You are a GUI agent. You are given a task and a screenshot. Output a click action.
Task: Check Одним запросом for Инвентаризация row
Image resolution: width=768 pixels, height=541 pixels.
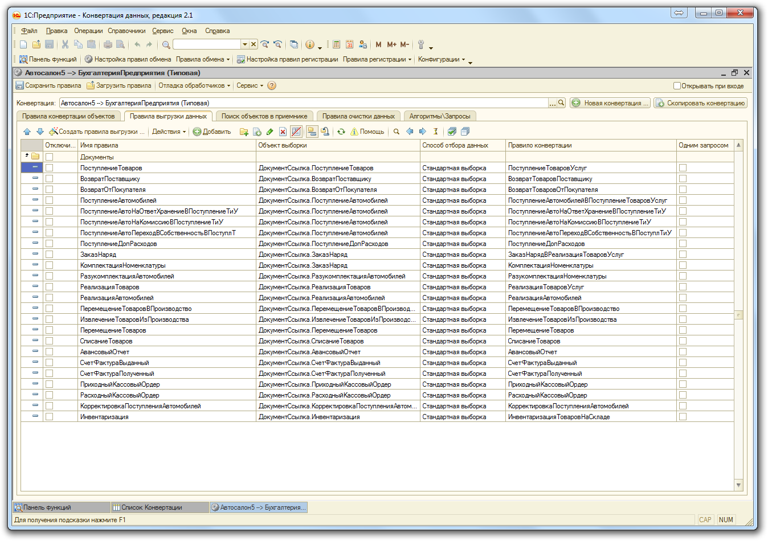(x=683, y=417)
